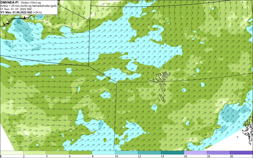
Task: Select the 4–6 m/s green legend swatch
Action: tap(57, 153)
